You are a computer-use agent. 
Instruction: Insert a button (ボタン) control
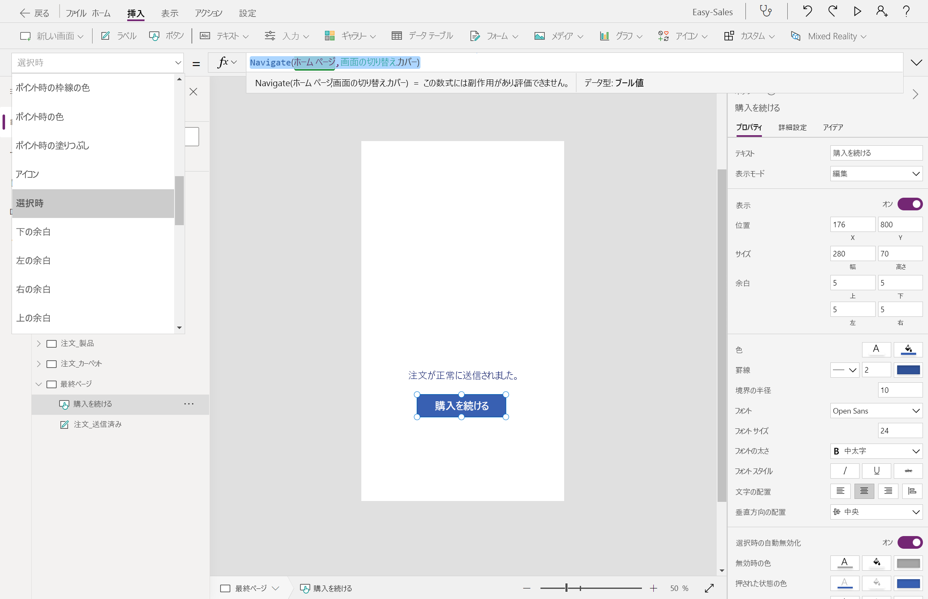point(166,36)
